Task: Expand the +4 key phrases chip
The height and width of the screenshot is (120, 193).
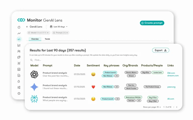Action: coord(117,76)
